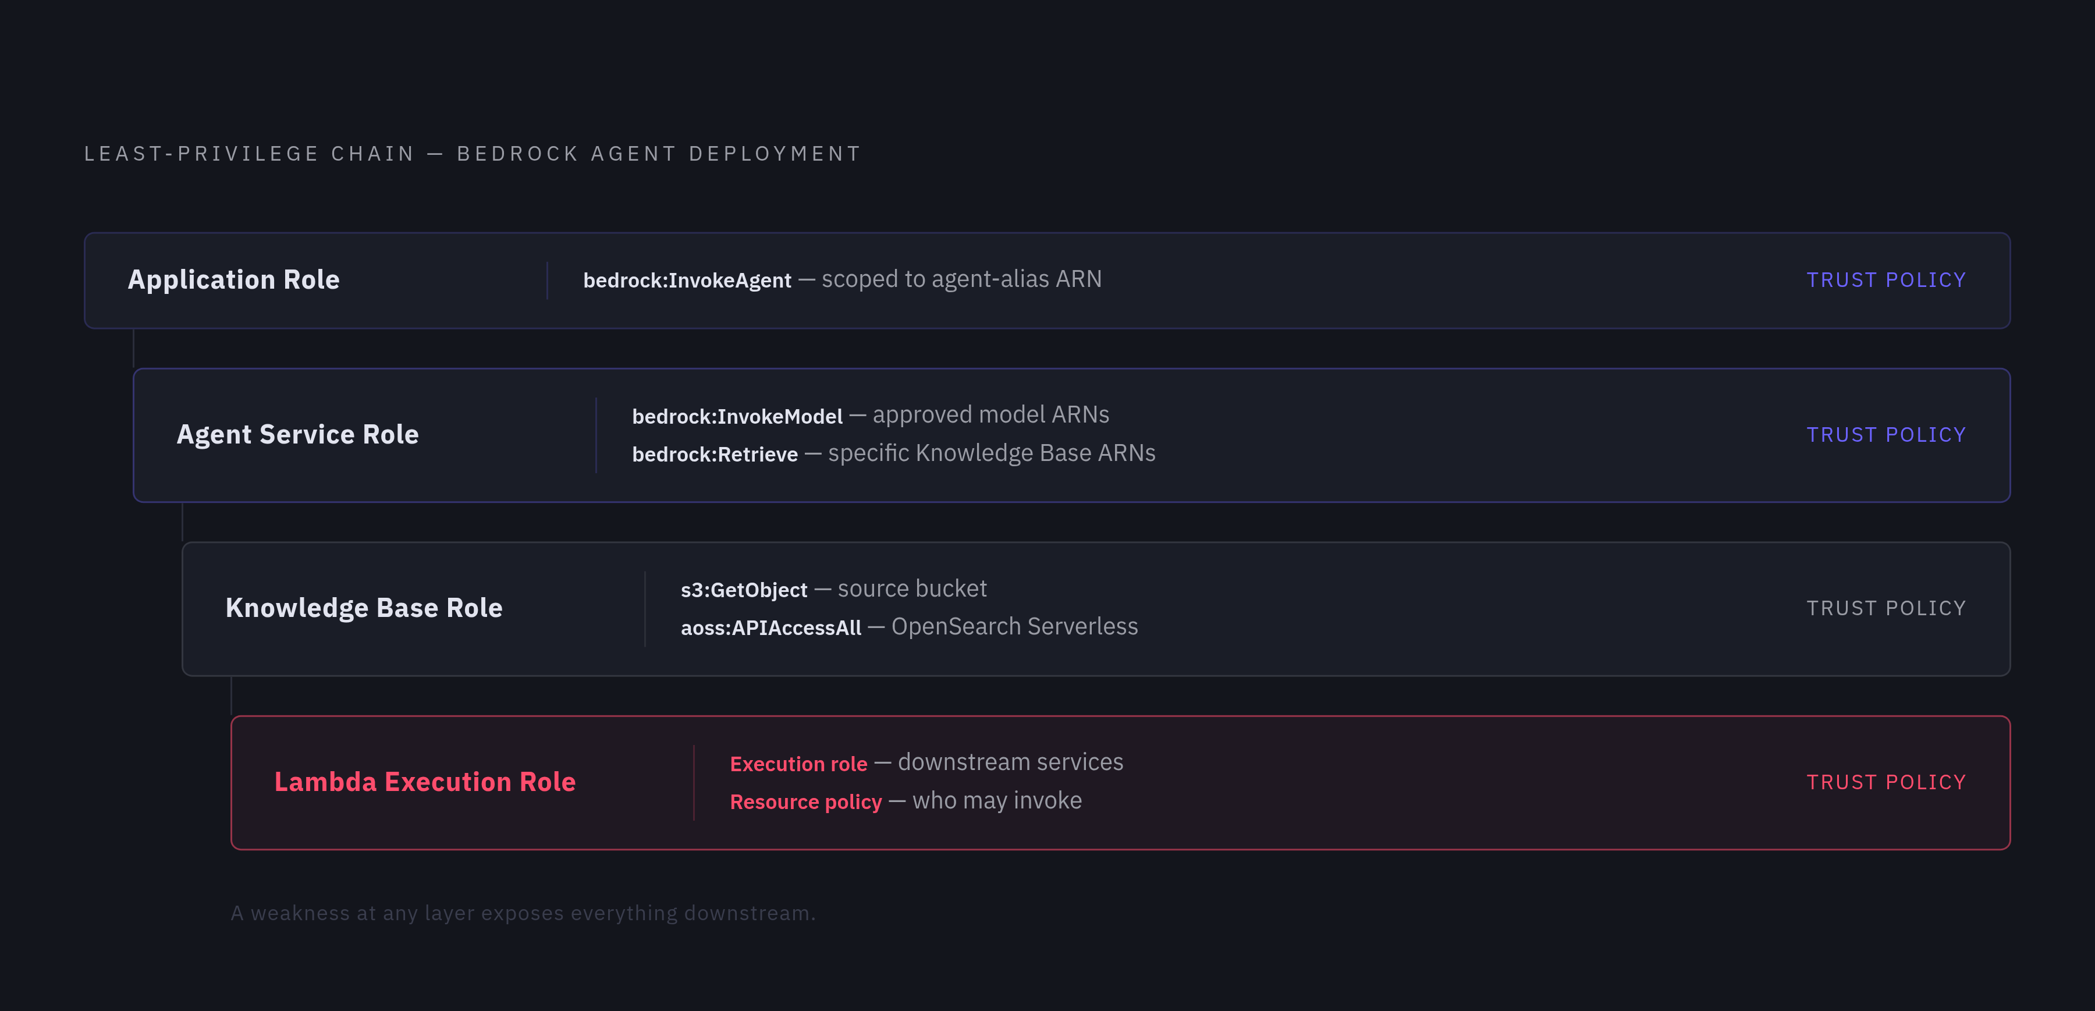This screenshot has height=1011, width=2095.
Task: Click the red Execution role label
Action: pyautogui.click(x=798, y=764)
